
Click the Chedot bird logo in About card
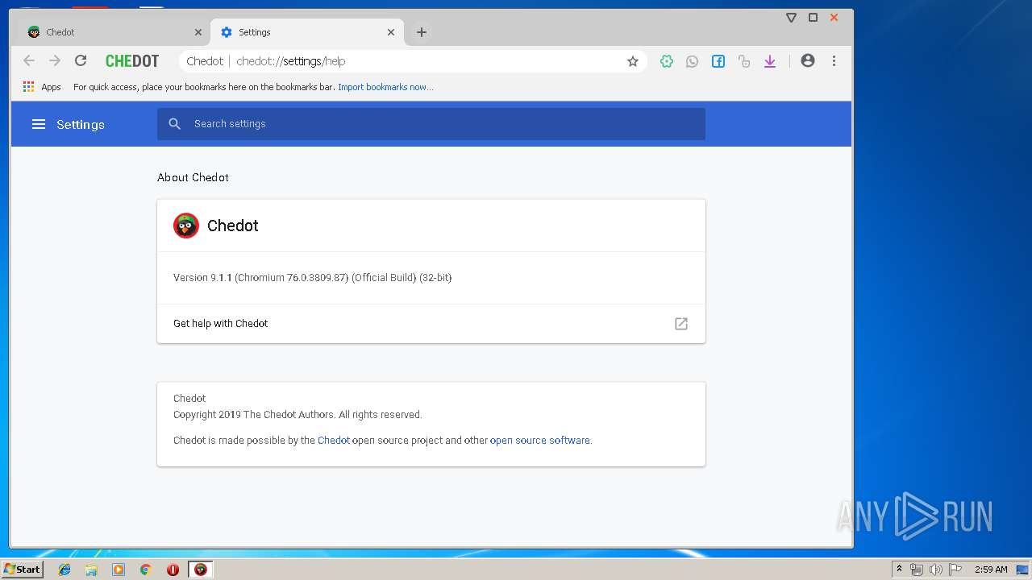(186, 226)
